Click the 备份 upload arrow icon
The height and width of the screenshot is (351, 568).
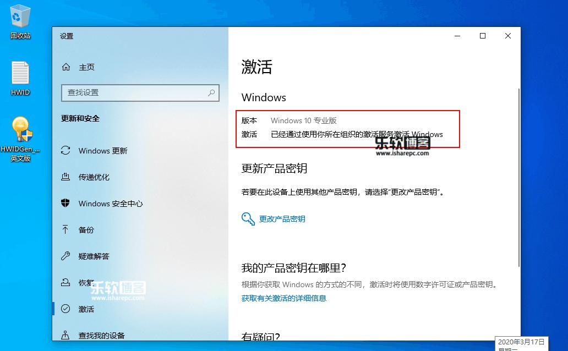point(65,229)
